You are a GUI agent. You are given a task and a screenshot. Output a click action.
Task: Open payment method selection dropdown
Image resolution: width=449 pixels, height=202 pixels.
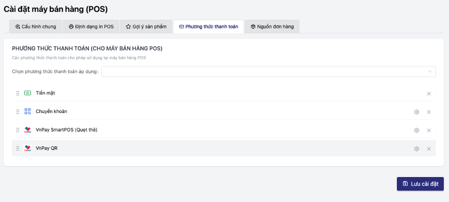263,71
